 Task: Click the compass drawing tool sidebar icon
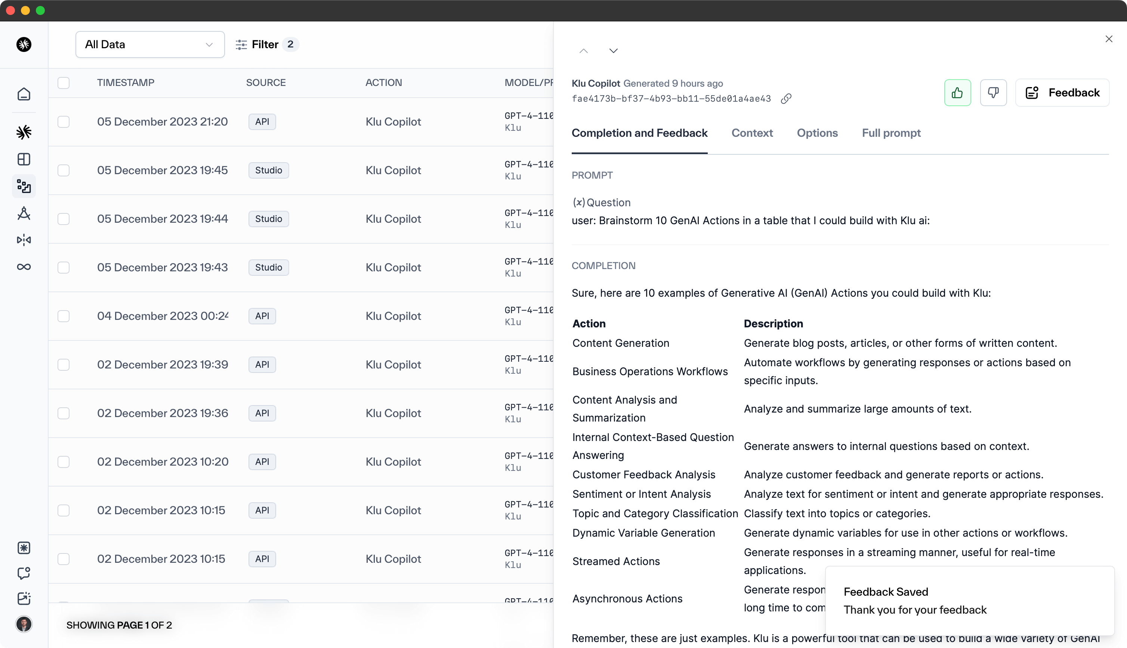[x=24, y=213]
